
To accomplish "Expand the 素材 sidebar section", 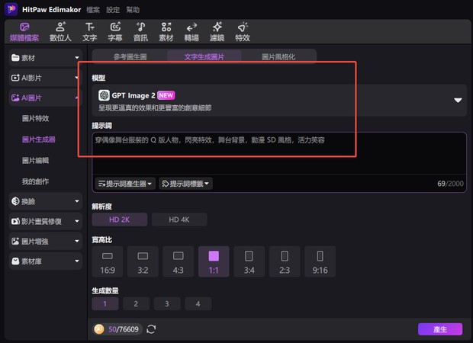I will [x=46, y=58].
